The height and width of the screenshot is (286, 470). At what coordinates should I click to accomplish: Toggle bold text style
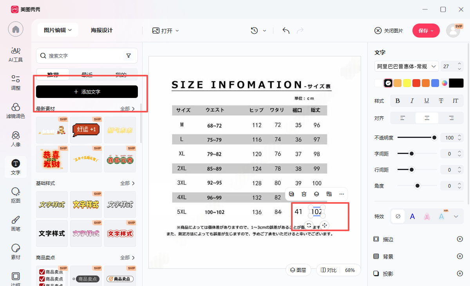pos(398,101)
